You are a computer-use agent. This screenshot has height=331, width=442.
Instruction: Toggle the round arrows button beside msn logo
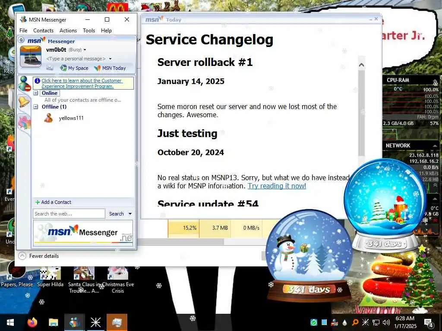tap(21, 40)
